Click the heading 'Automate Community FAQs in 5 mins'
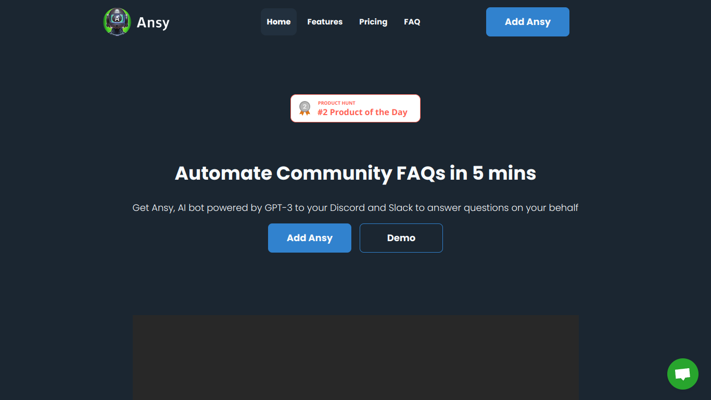 tap(355, 173)
